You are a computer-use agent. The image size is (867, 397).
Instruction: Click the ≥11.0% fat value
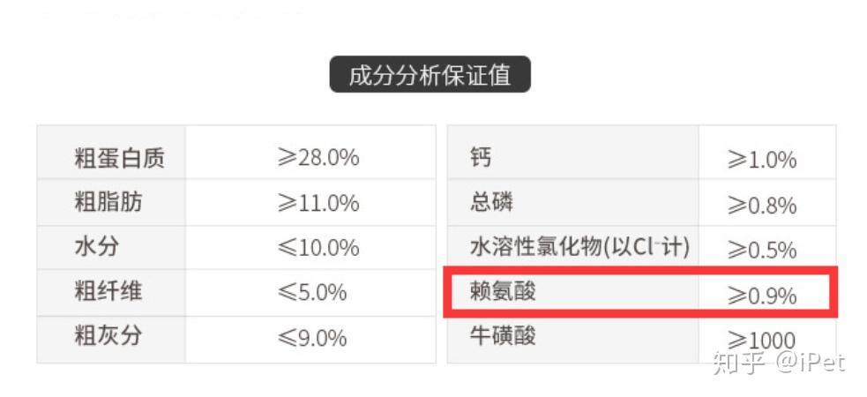click(x=318, y=203)
